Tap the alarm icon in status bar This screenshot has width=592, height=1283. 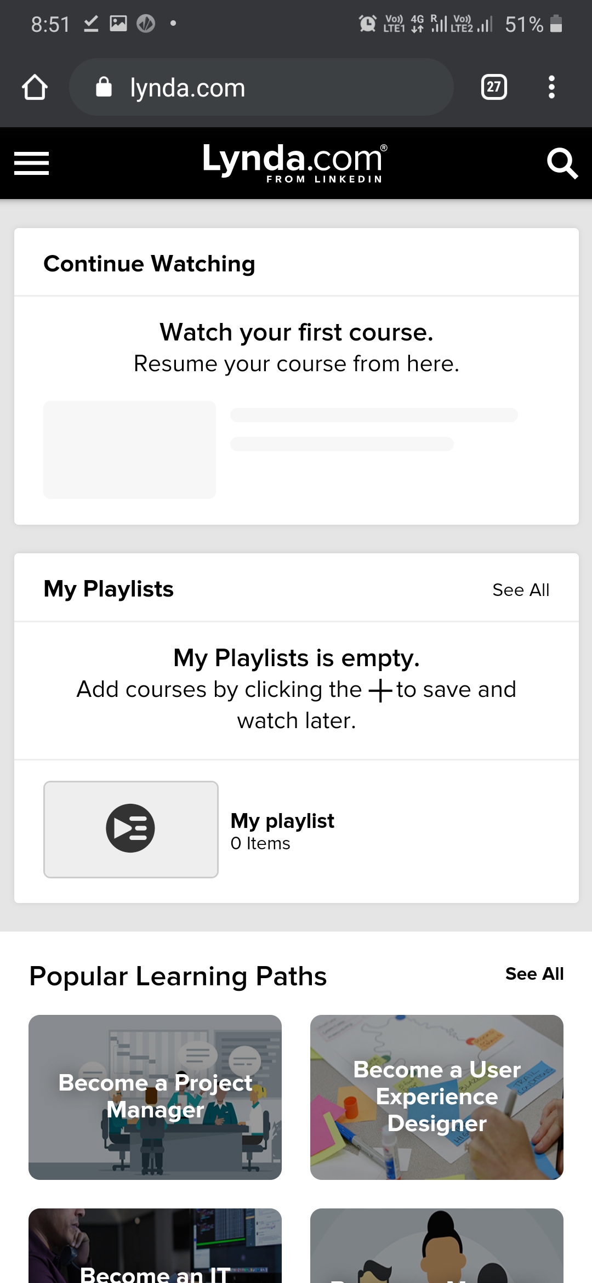367,24
